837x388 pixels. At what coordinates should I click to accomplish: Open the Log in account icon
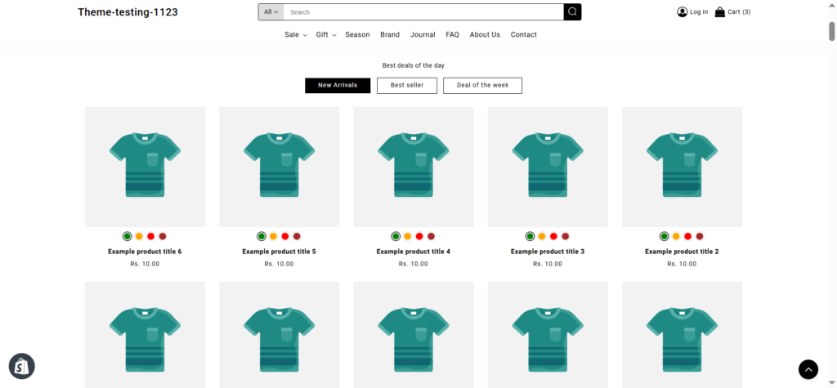pyautogui.click(x=683, y=11)
